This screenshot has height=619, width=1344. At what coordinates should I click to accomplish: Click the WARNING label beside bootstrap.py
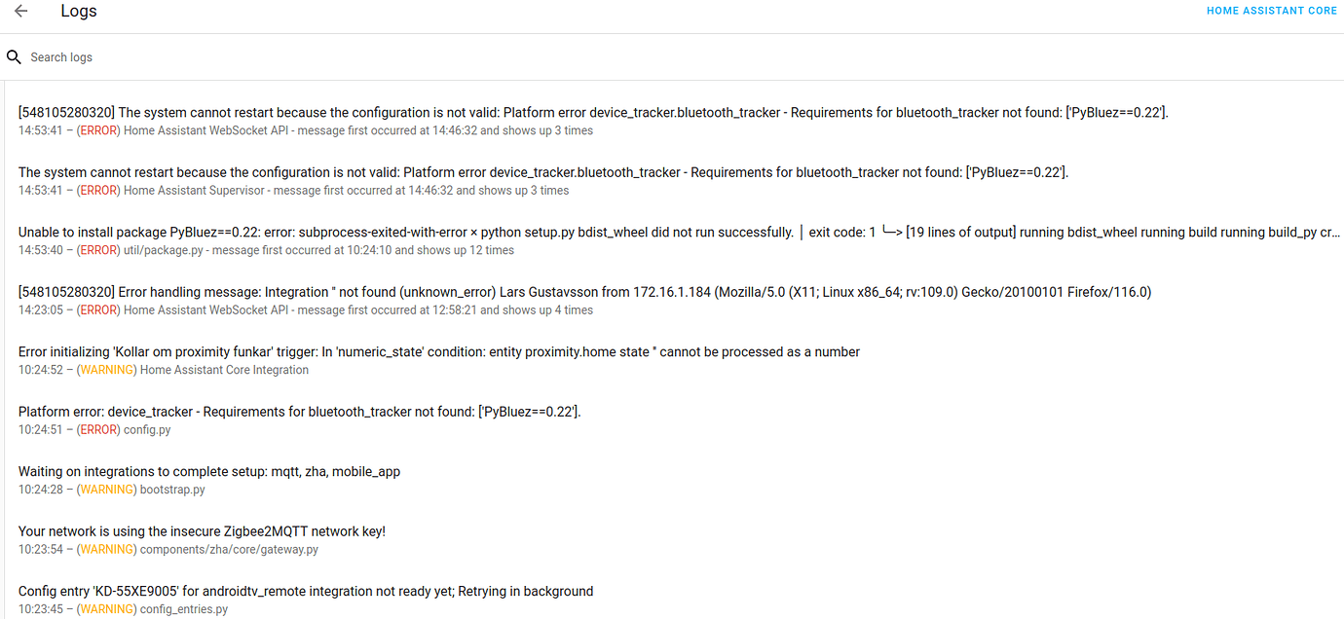click(x=106, y=490)
